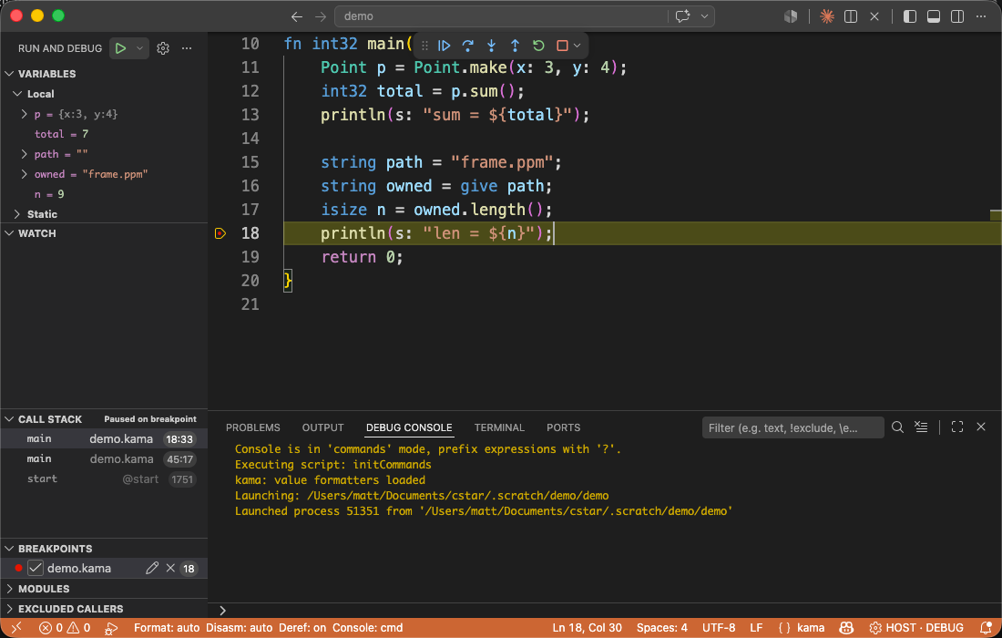Click the Step Out debug icon
Screen dimensions: 1002x638
(x=515, y=46)
